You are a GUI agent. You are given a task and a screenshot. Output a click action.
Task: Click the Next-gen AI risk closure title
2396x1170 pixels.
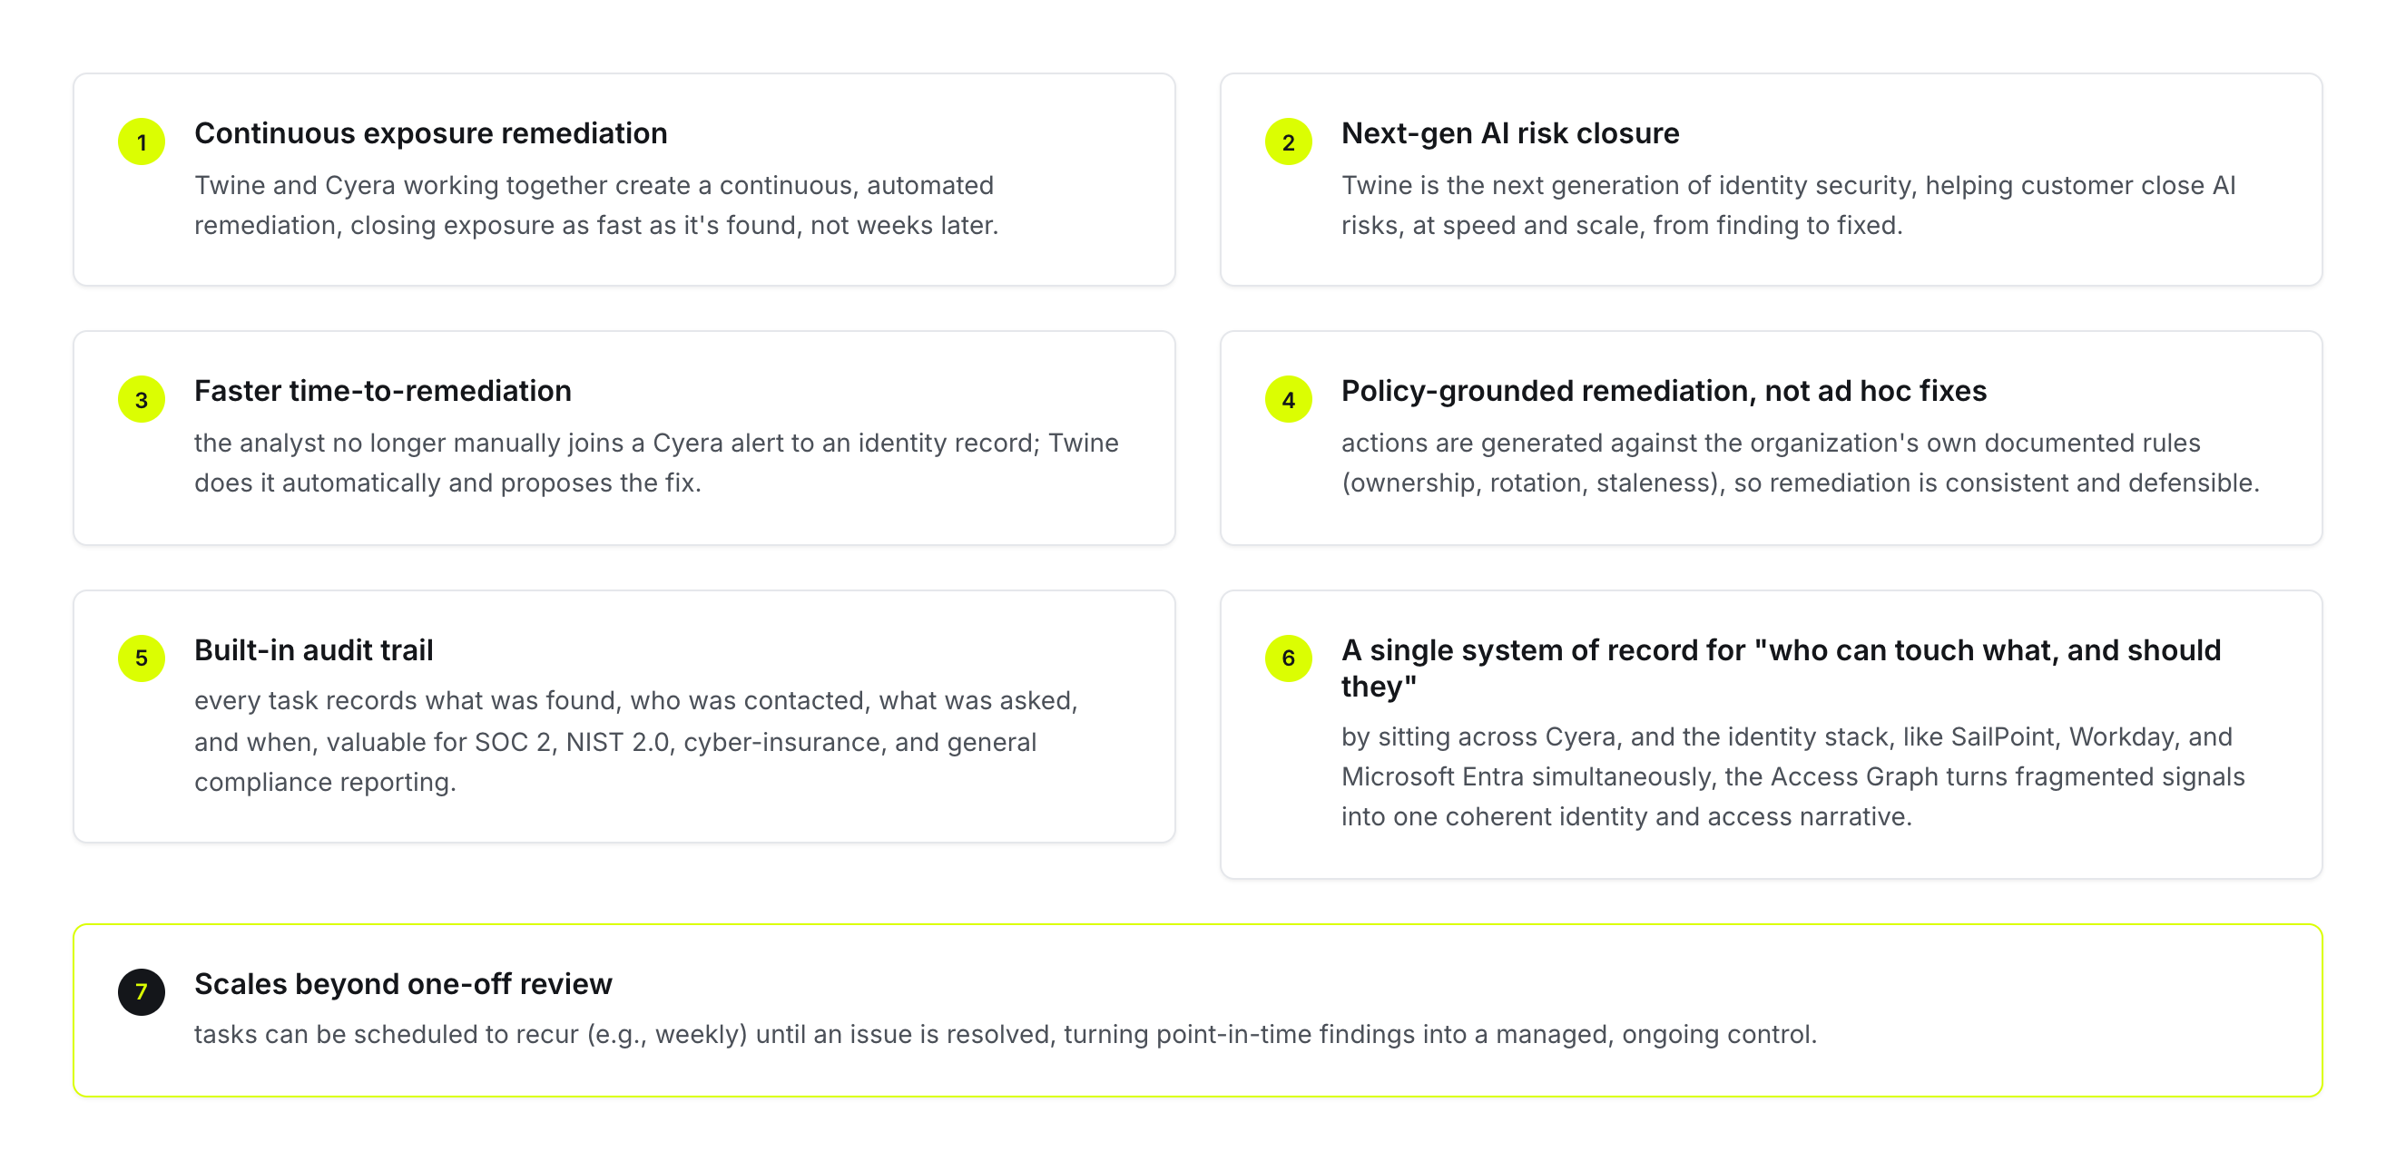pos(1509,133)
